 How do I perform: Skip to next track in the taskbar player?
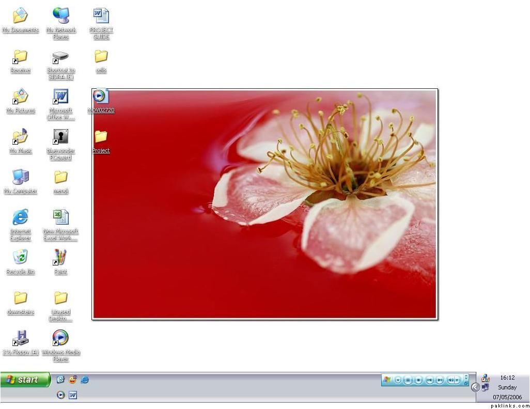click(x=440, y=380)
